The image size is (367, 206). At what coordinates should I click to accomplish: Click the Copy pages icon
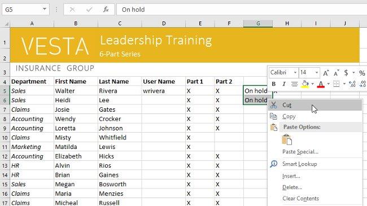[273, 116]
